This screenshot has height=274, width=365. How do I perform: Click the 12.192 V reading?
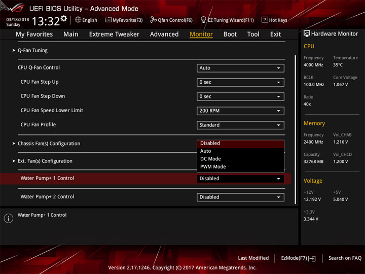(312, 200)
